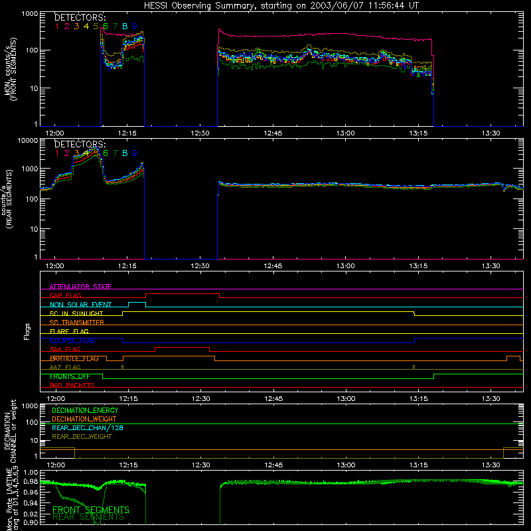Viewport: 531px width, 531px height.
Task: Select red detector 1 in front segments legend
Action: coord(57,27)
